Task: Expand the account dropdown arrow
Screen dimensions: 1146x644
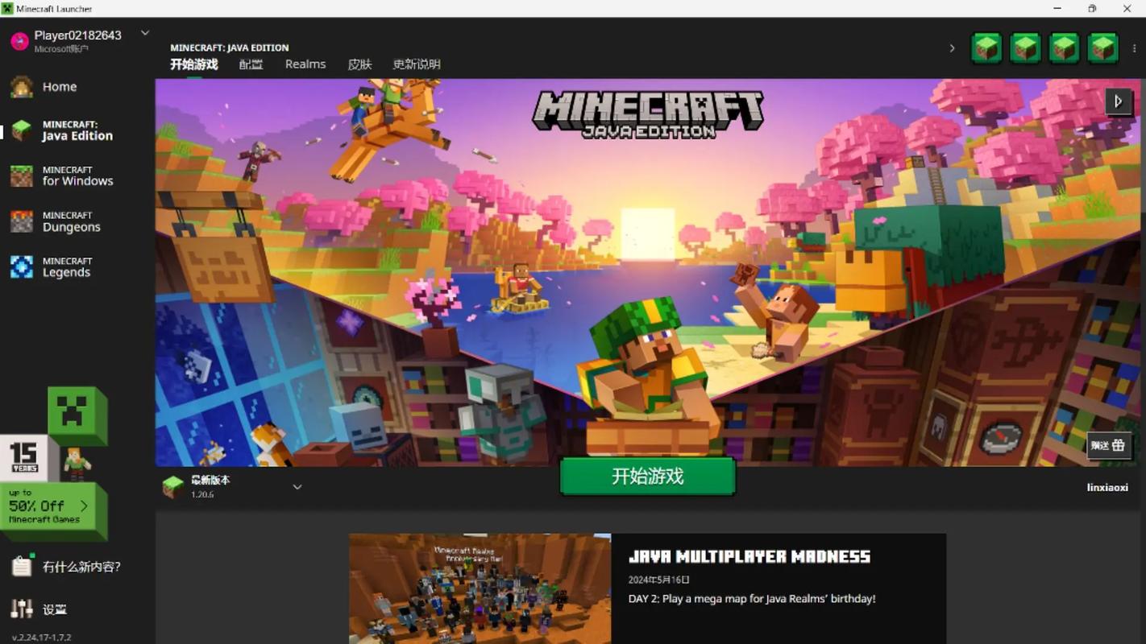Action: click(x=145, y=33)
